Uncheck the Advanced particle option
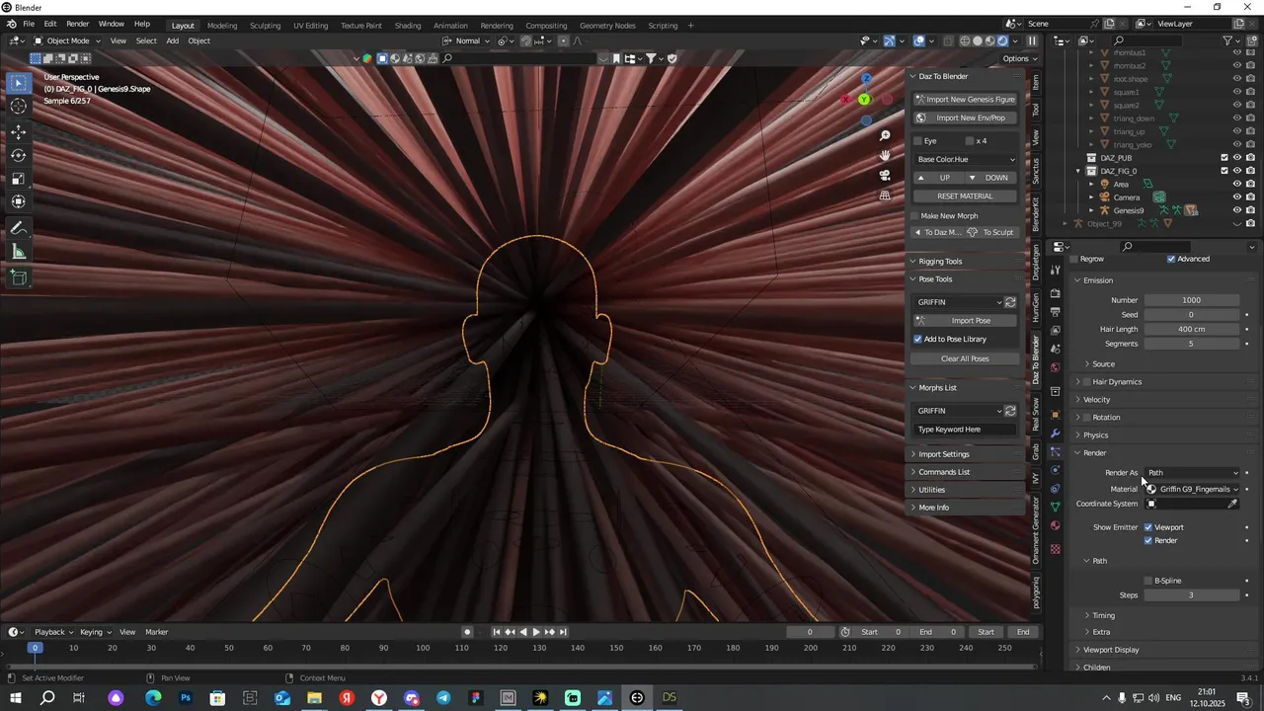Viewport: 1264px width, 711px height. pyautogui.click(x=1171, y=259)
